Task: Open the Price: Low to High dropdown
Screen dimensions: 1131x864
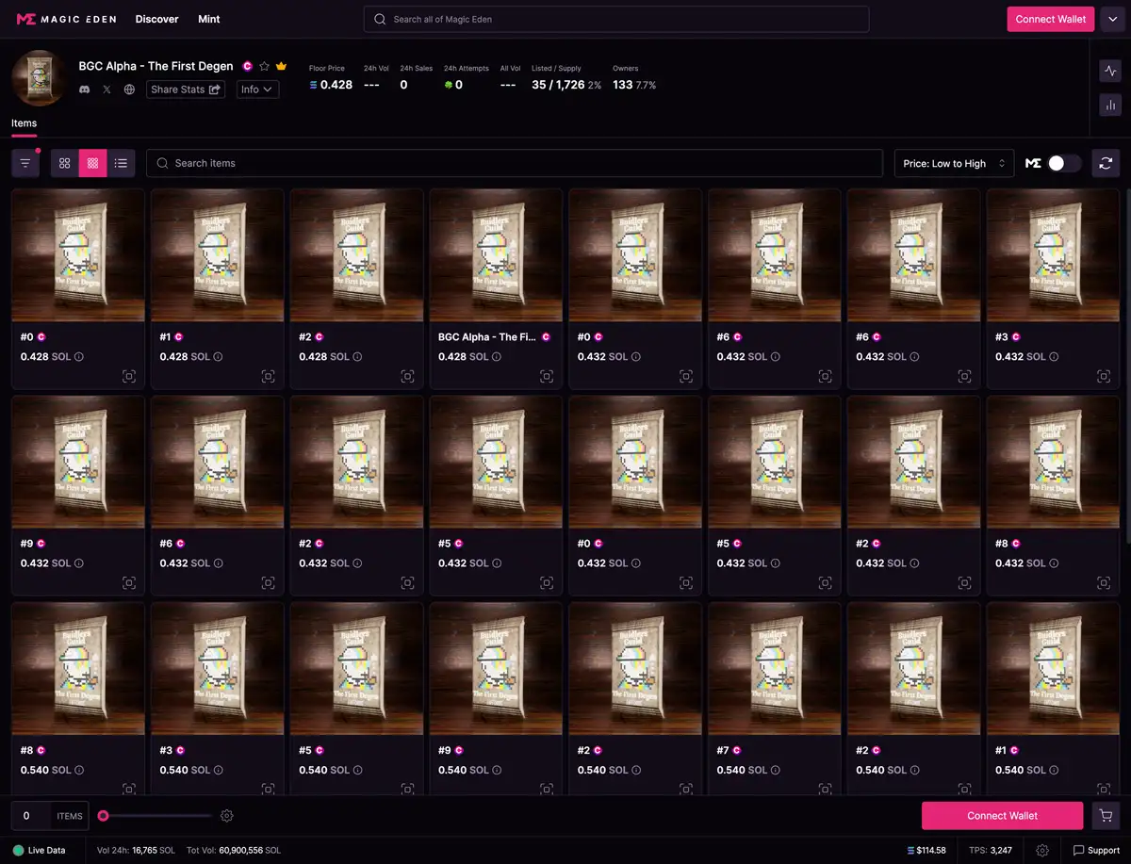Action: point(954,163)
